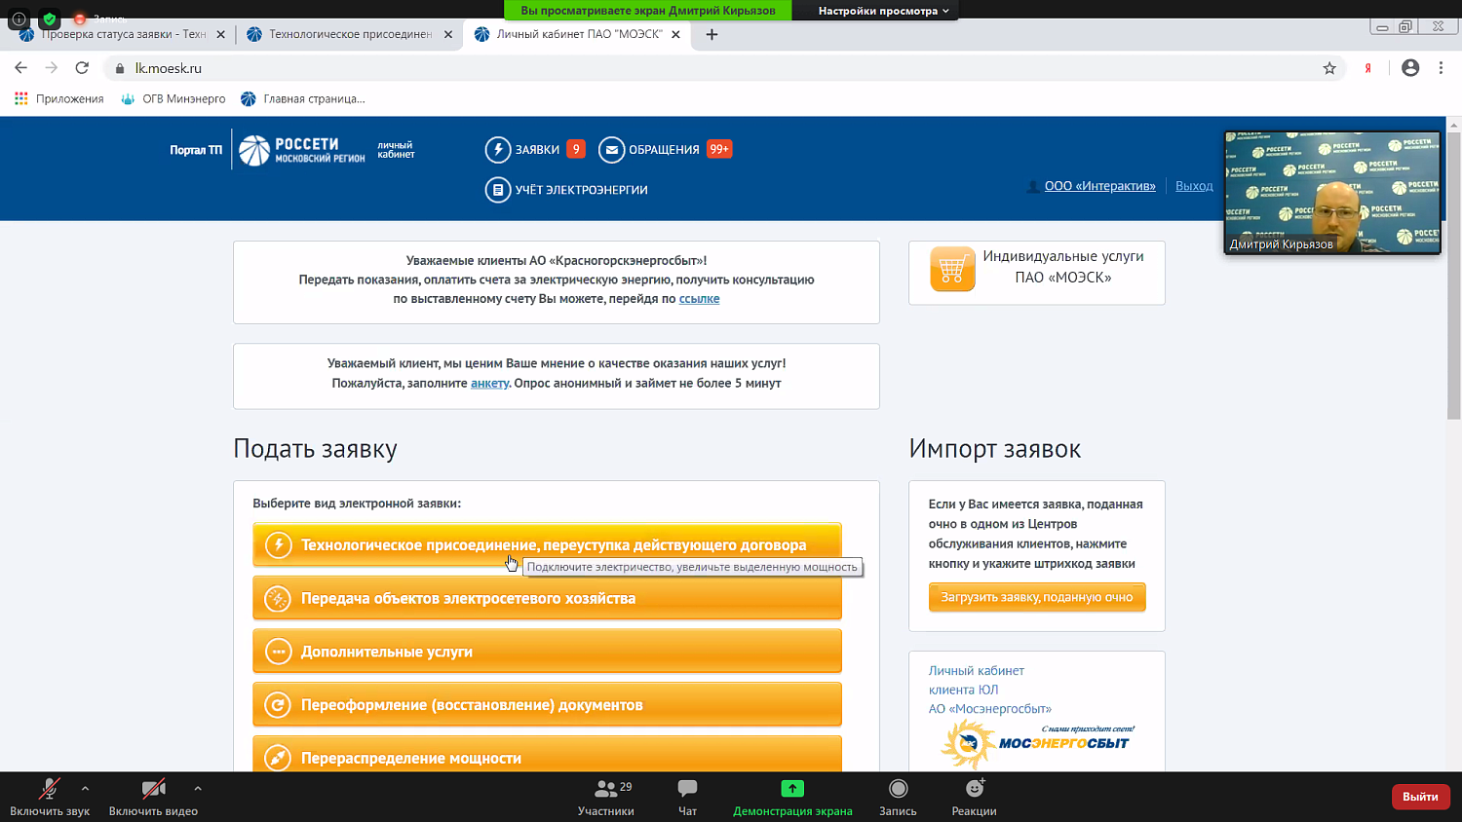
Task: Select Перераспределение мощности option
Action: 547,755
